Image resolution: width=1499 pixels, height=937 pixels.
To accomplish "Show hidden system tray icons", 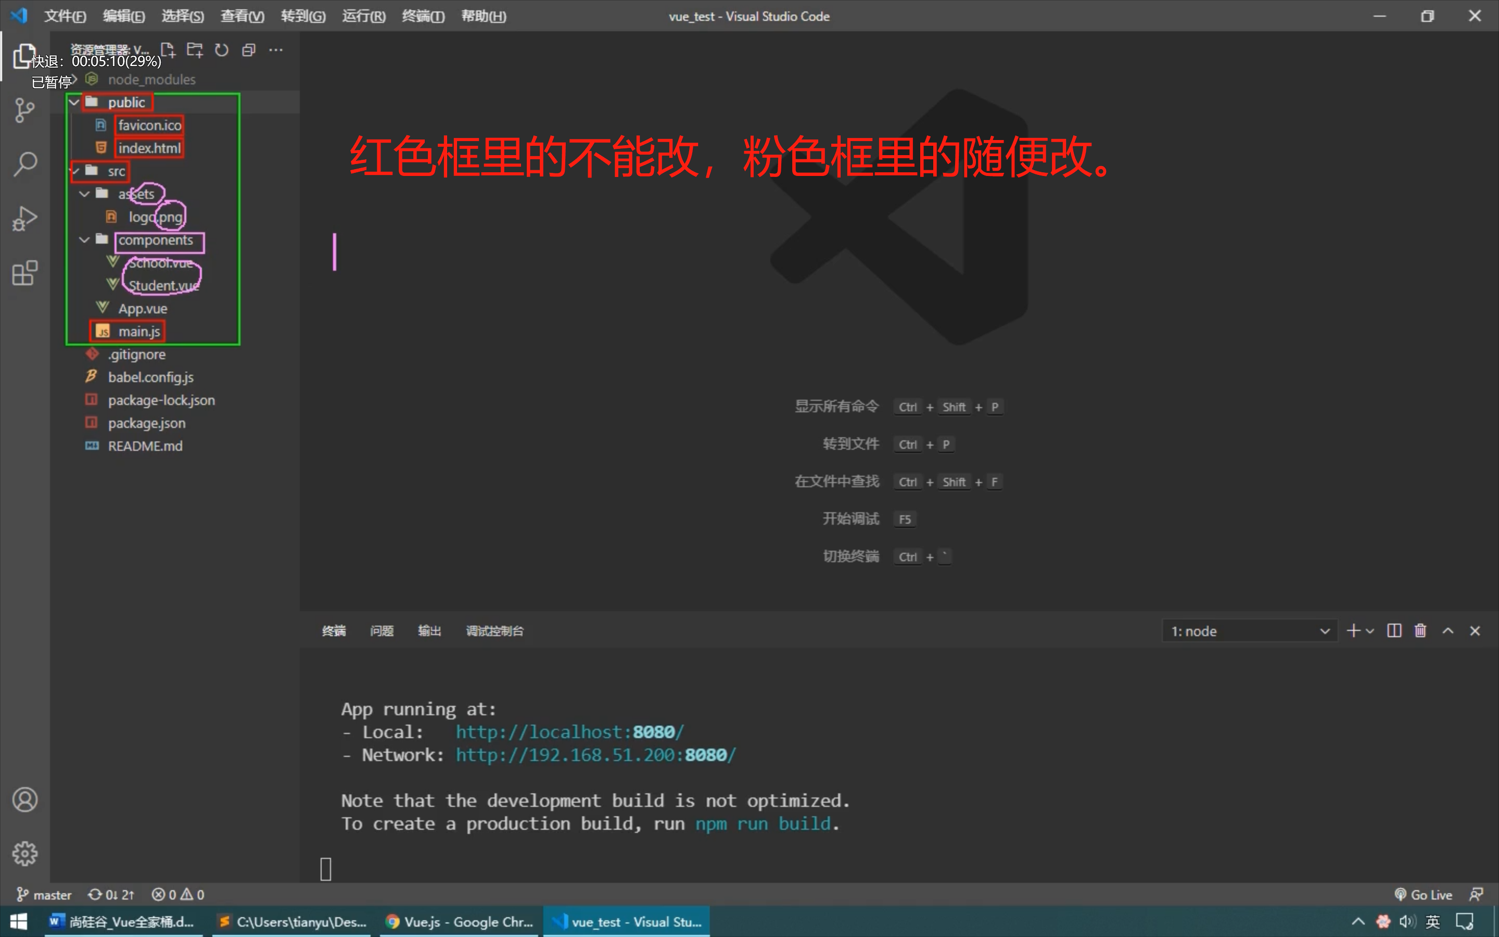I will (x=1358, y=921).
